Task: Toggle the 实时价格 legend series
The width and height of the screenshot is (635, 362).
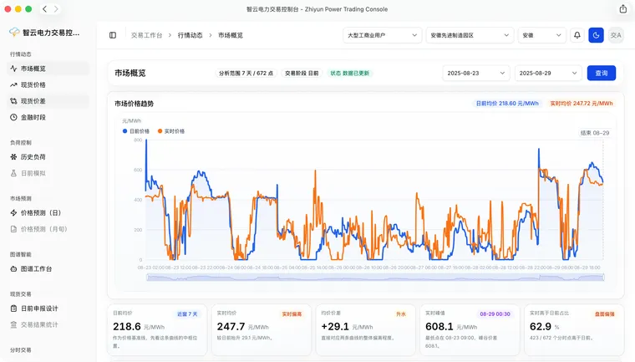Action: click(171, 131)
